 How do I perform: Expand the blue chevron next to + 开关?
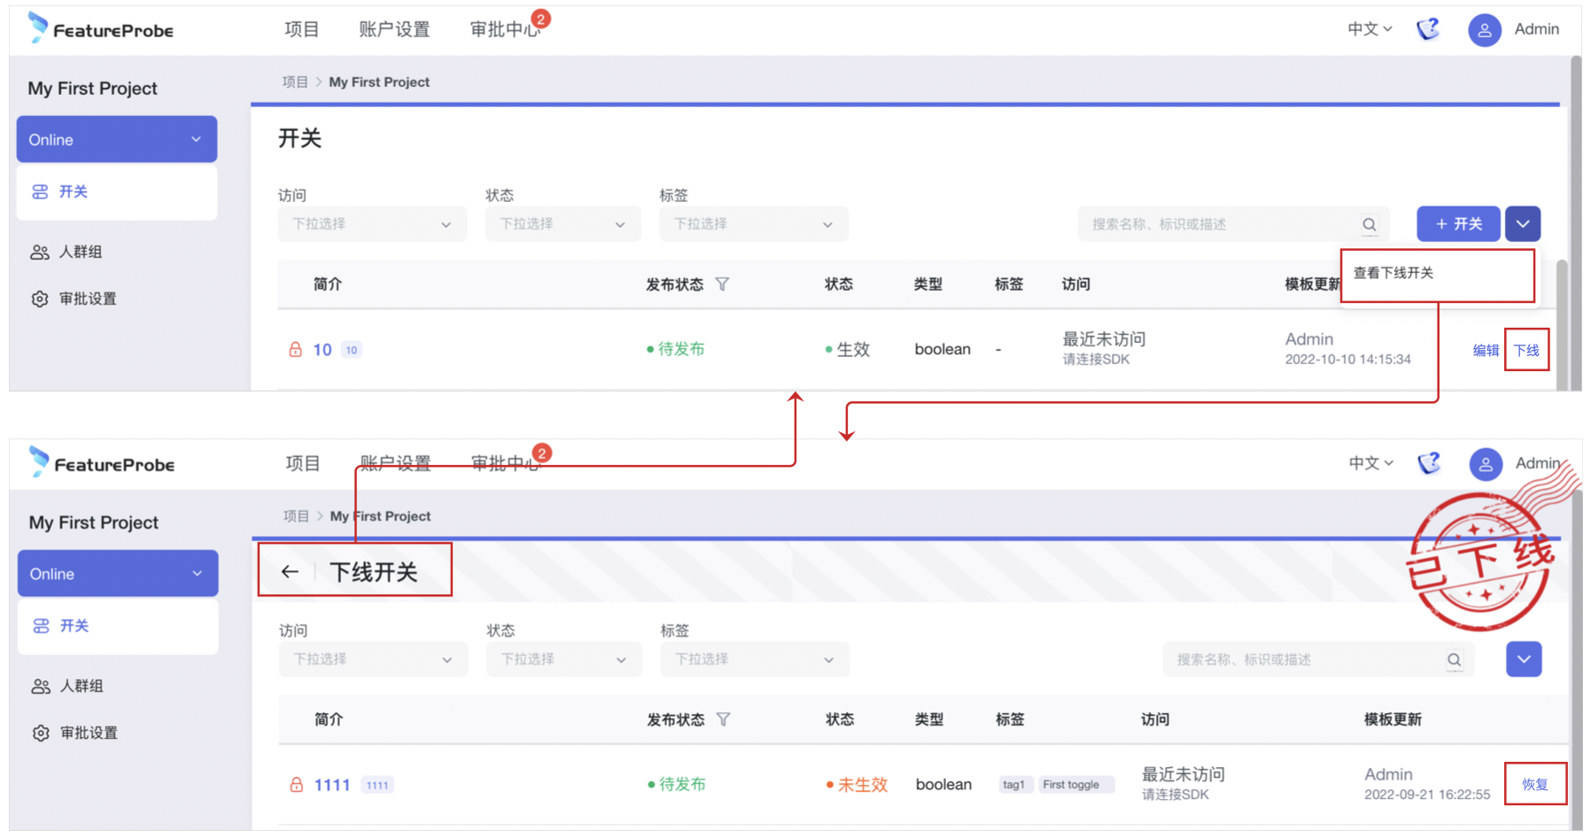click(1523, 224)
